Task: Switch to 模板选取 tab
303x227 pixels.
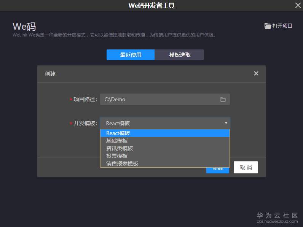Action: click(179, 55)
